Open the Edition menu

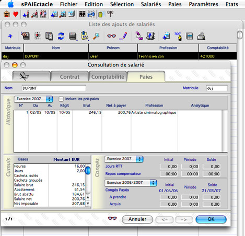[x=94, y=4]
